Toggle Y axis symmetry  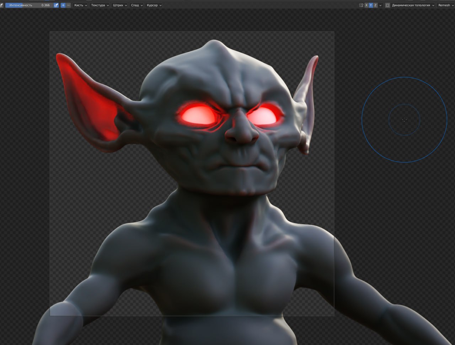(371, 5)
